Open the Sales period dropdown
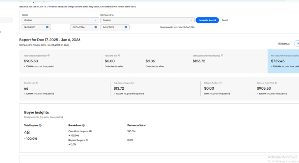This screenshot has height=163, width=299. point(60,20)
